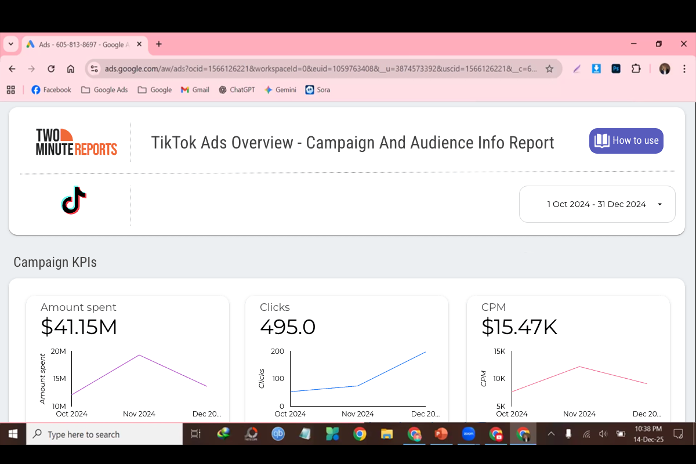The height and width of the screenshot is (464, 696).
Task: Click the TikTok logo icon
Action: [x=74, y=201]
